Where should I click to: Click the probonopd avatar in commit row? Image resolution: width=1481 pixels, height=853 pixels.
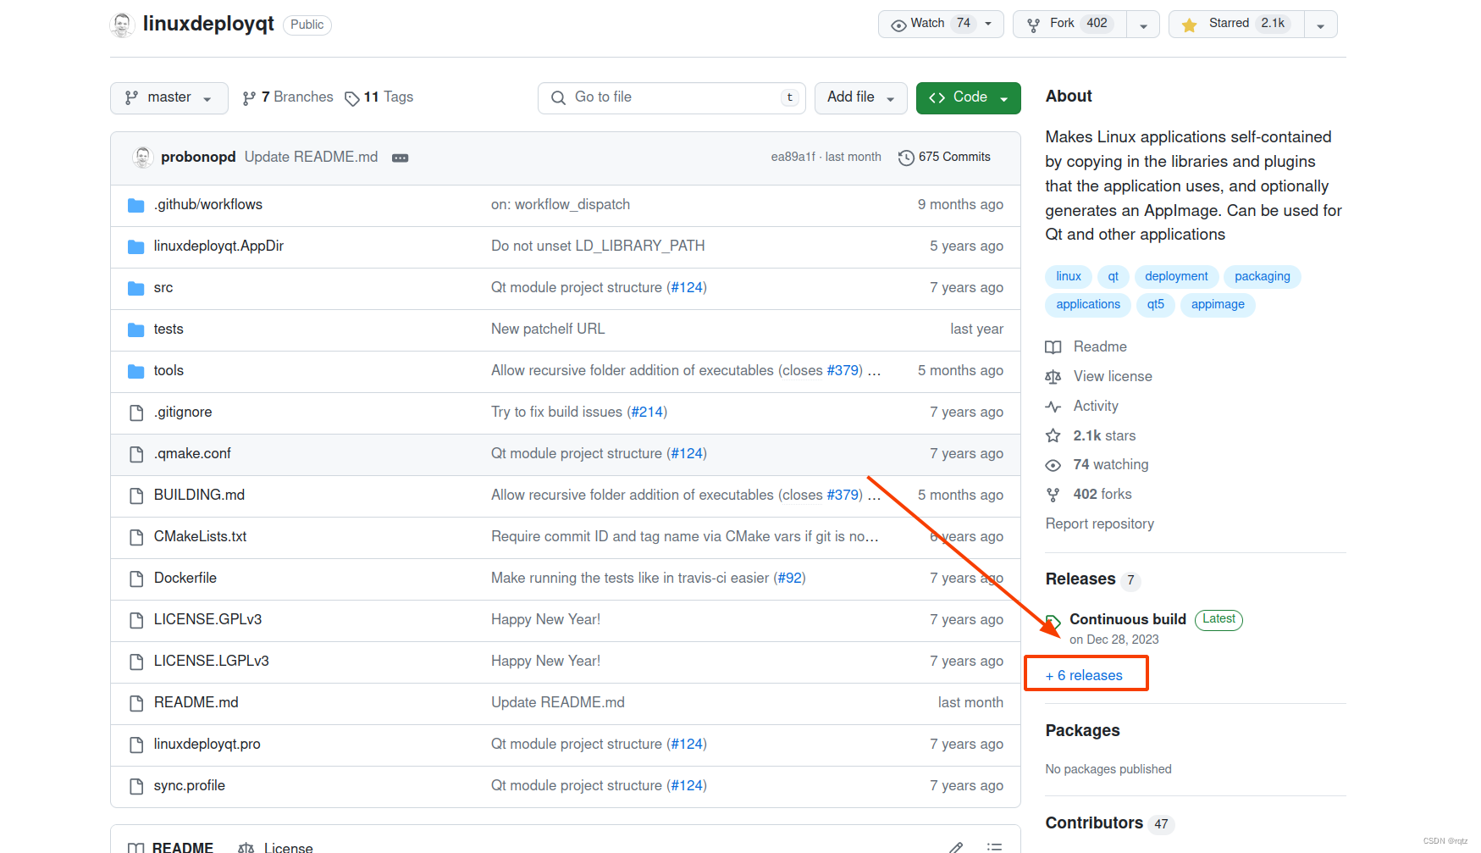pos(142,157)
